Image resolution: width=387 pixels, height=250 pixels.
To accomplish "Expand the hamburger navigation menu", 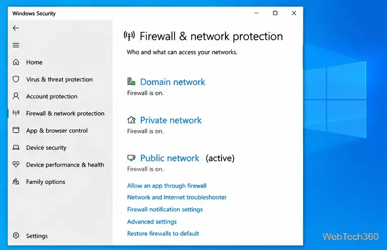I will coord(16,45).
